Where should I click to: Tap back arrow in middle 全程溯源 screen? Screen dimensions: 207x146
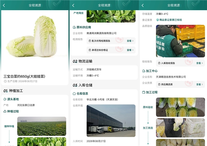pos(73,5)
